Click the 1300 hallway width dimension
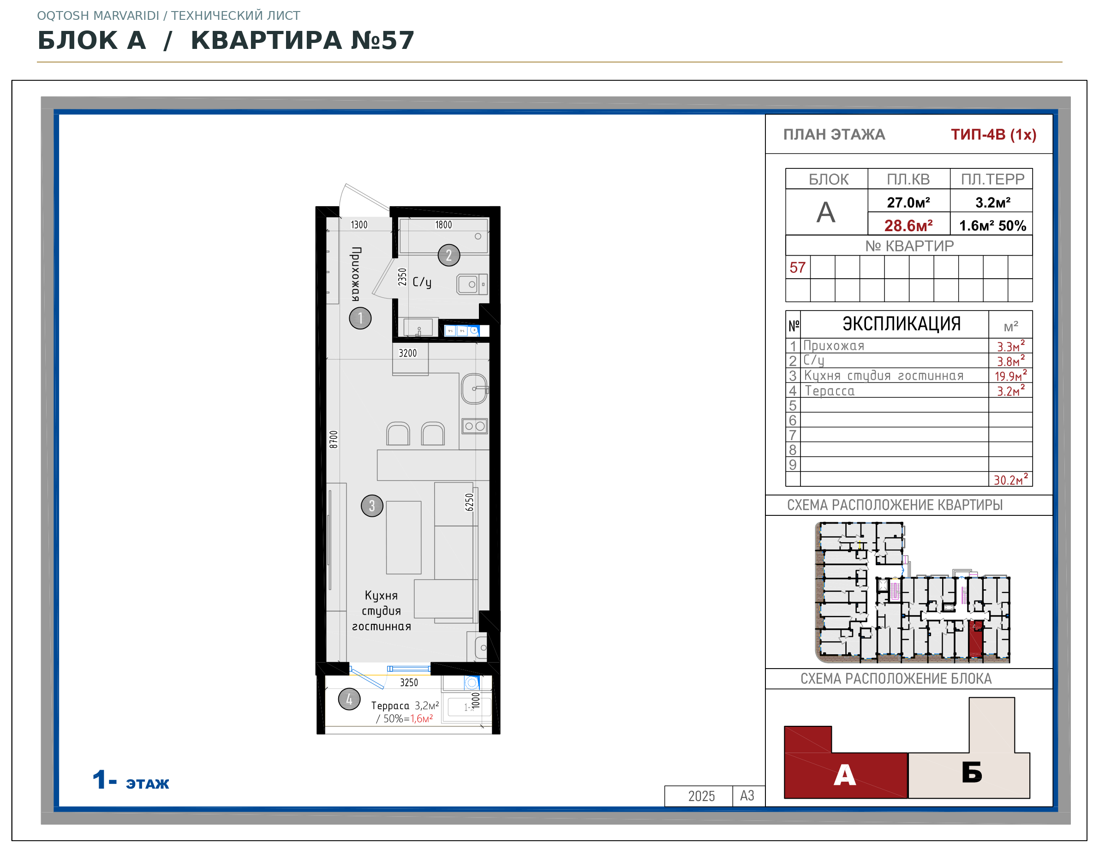Screen dimensions: 1099x849 359,224
